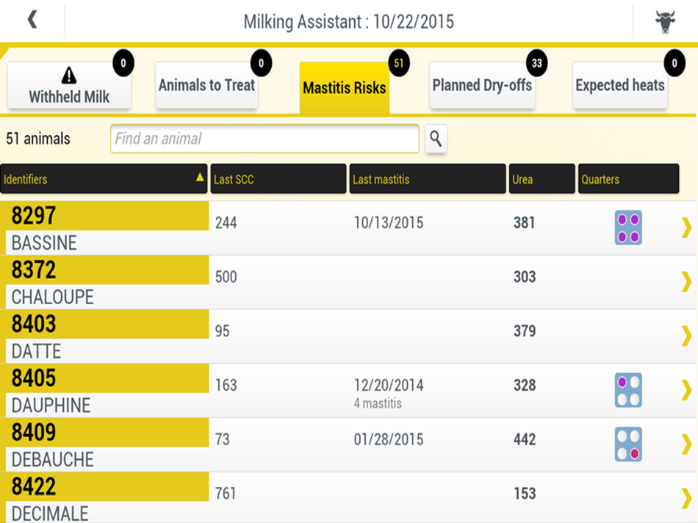Open the Planned Dry-offs tab

click(x=482, y=85)
